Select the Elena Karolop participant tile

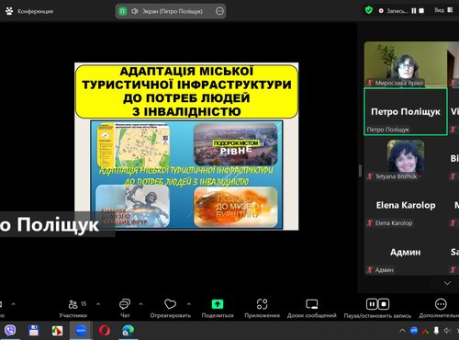click(406, 206)
